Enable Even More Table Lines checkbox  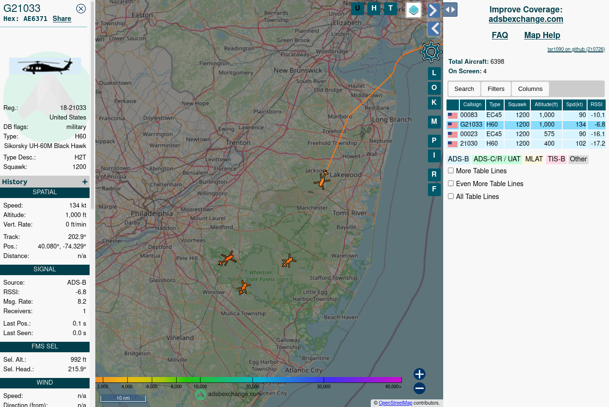pos(451,183)
